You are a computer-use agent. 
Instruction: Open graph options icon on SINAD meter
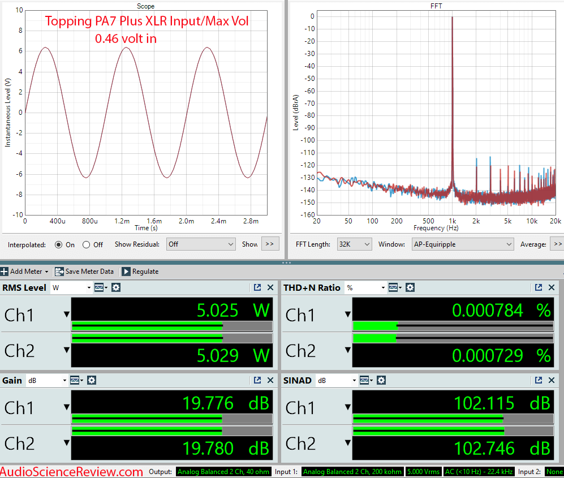(366, 380)
